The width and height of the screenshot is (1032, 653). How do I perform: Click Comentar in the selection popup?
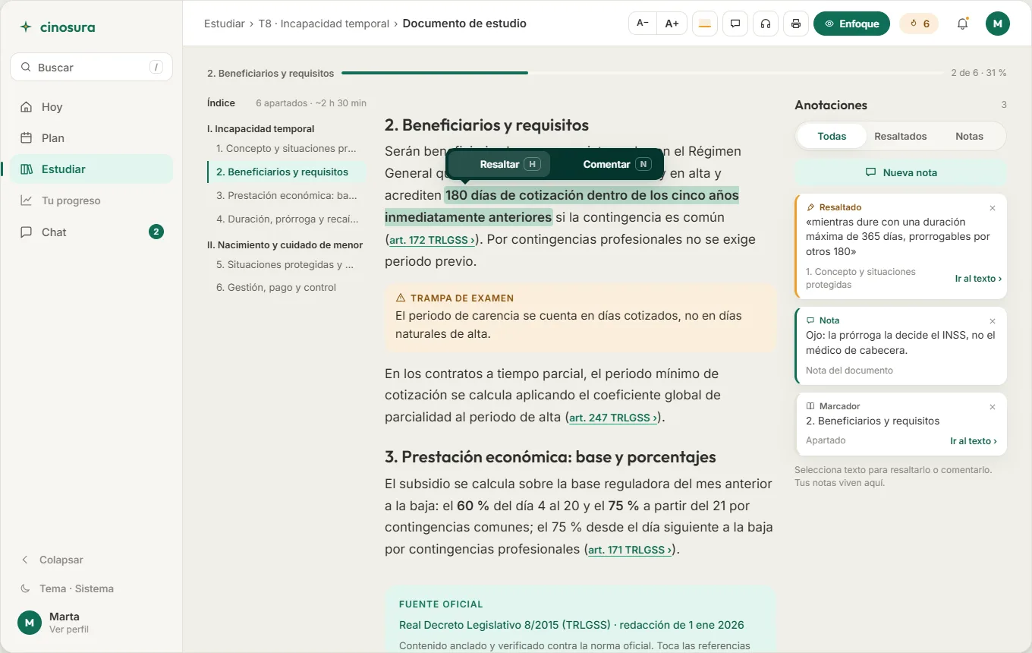[x=606, y=164]
